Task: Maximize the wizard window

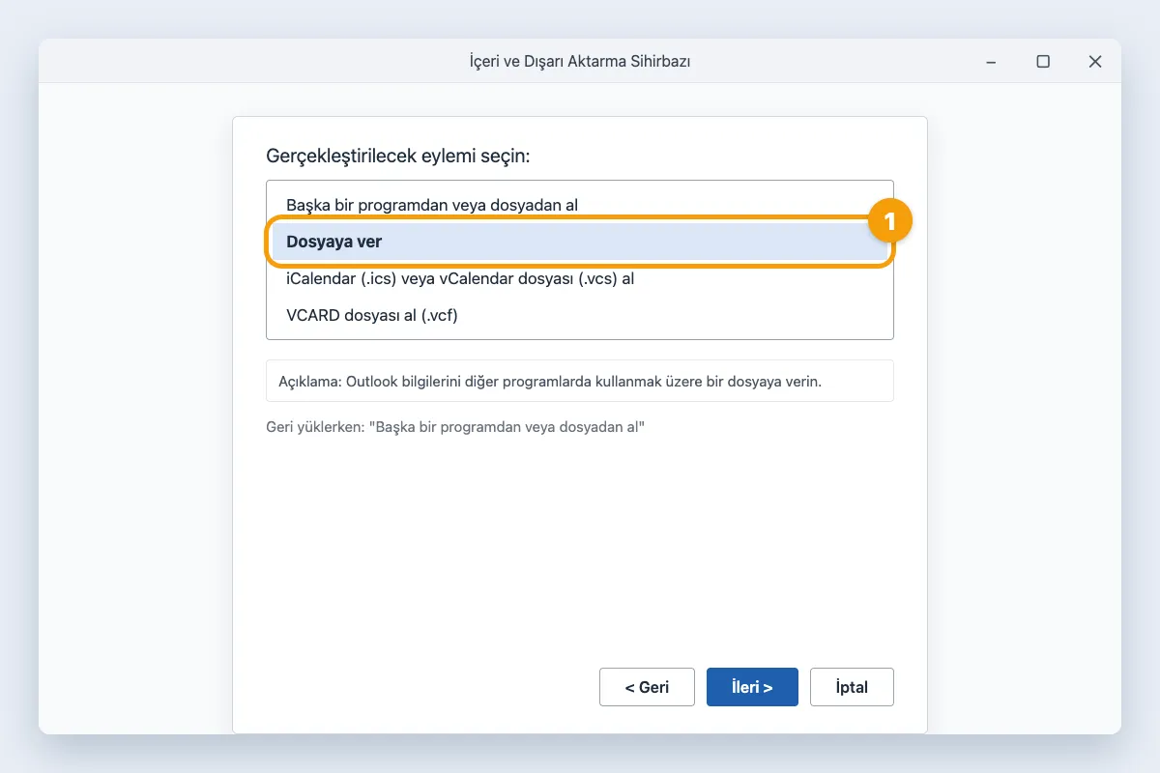Action: pyautogui.click(x=1043, y=61)
